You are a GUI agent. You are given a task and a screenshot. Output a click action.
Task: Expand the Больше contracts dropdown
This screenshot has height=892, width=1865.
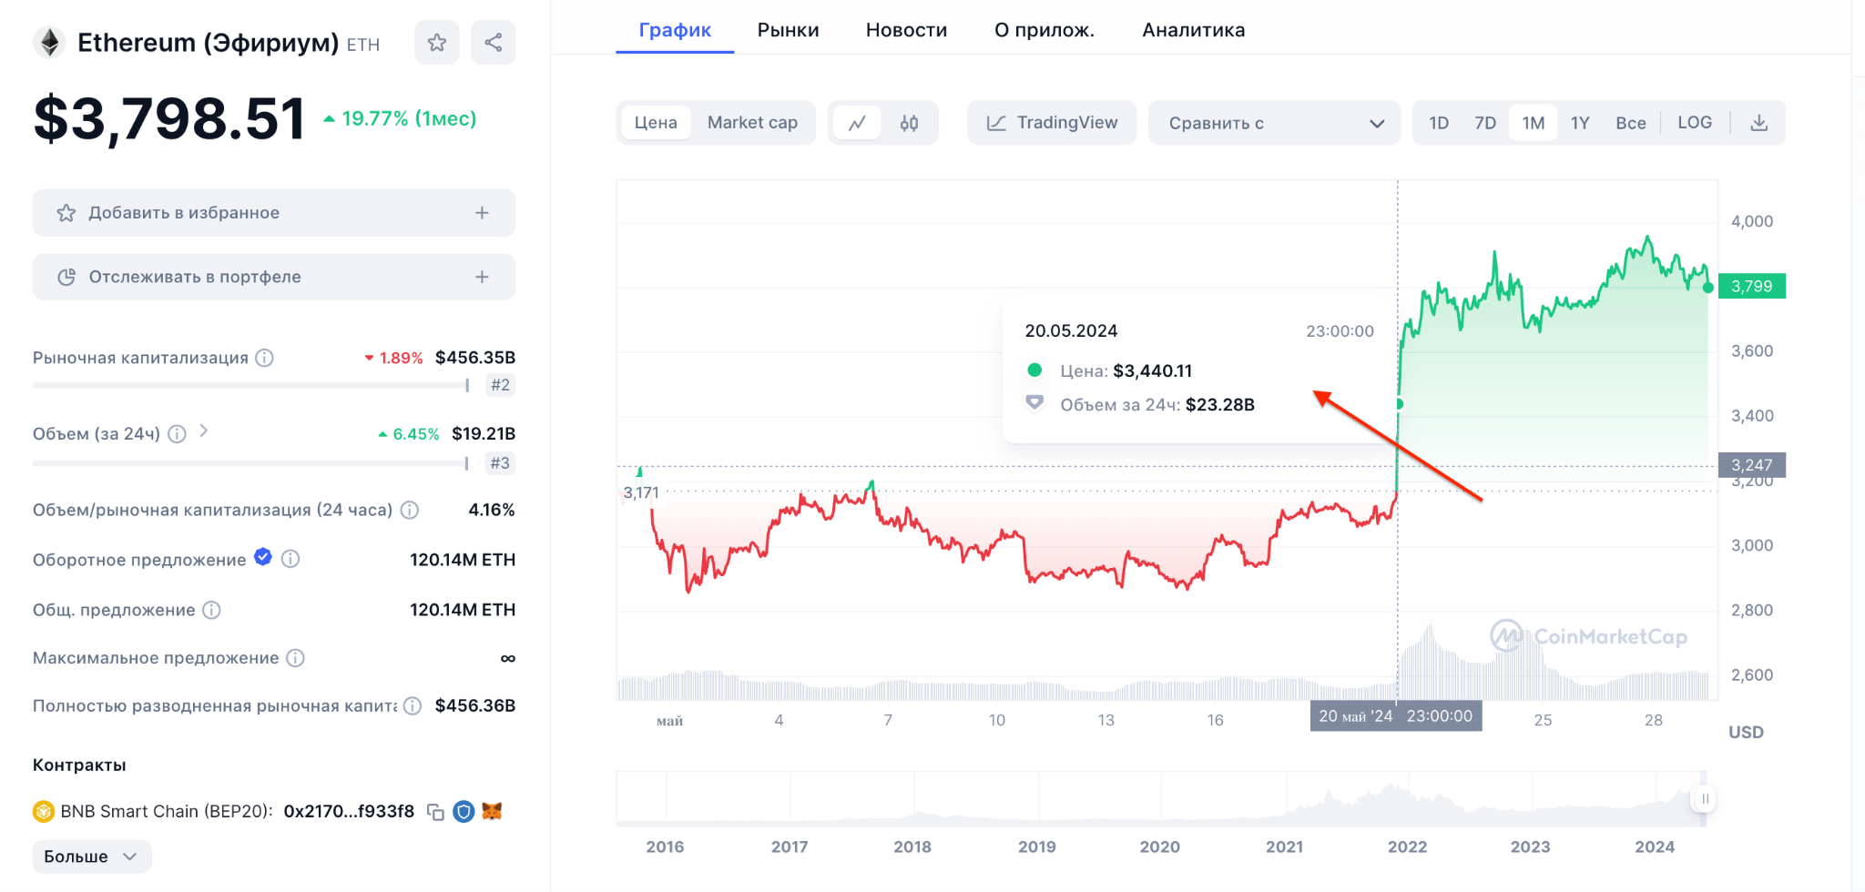coord(91,857)
